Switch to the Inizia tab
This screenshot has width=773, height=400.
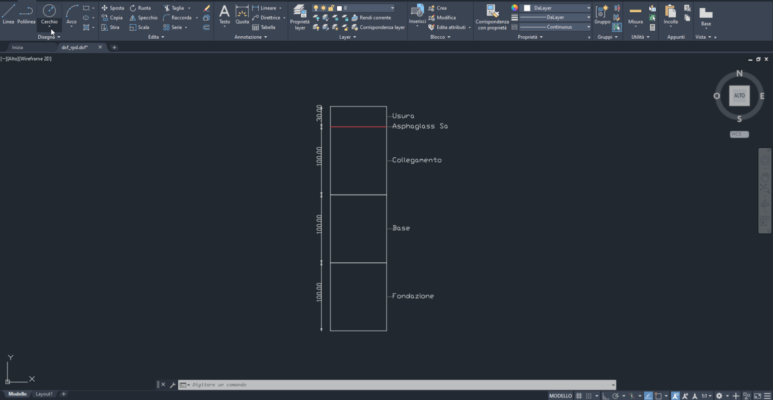click(18, 47)
